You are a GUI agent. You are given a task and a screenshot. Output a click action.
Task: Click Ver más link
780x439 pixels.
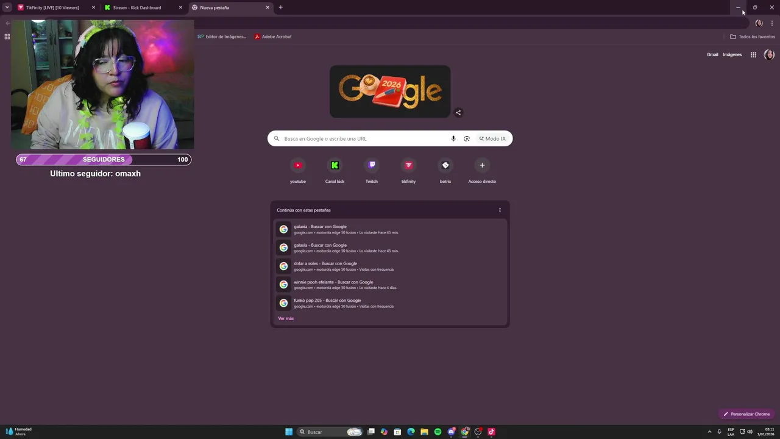point(286,318)
